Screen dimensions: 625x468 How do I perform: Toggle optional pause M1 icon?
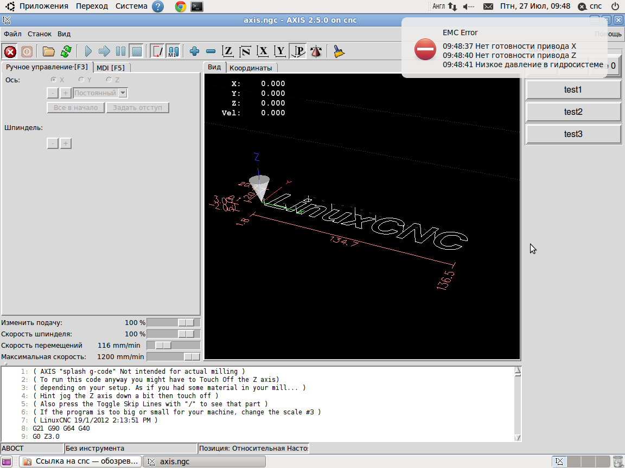(173, 51)
